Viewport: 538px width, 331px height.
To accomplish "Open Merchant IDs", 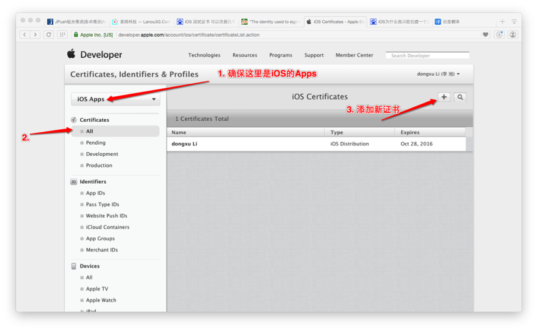I will tap(101, 250).
